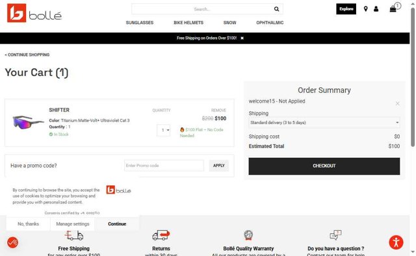The width and height of the screenshot is (416, 256).
Task: Open the Ophthalmic menu
Action: pyautogui.click(x=270, y=23)
